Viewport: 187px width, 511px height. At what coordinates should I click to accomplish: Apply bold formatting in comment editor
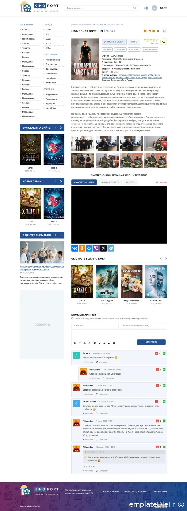click(x=75, y=343)
